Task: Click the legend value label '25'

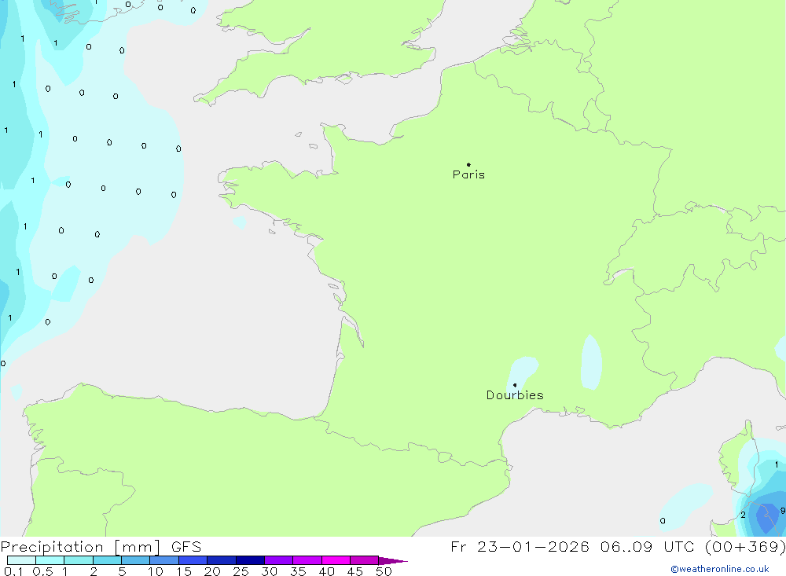Action: pyautogui.click(x=241, y=571)
